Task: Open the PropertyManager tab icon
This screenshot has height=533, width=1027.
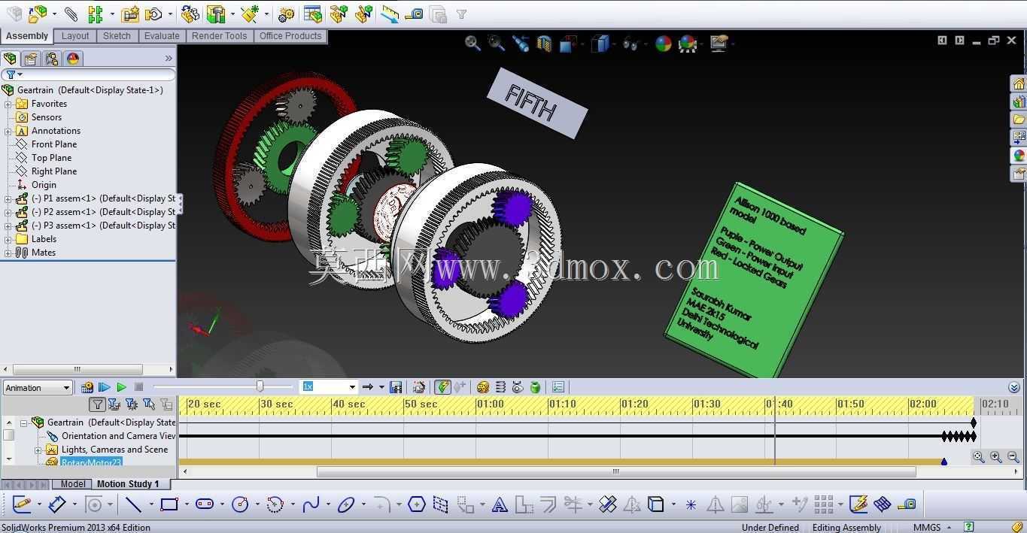Action: tap(31, 59)
